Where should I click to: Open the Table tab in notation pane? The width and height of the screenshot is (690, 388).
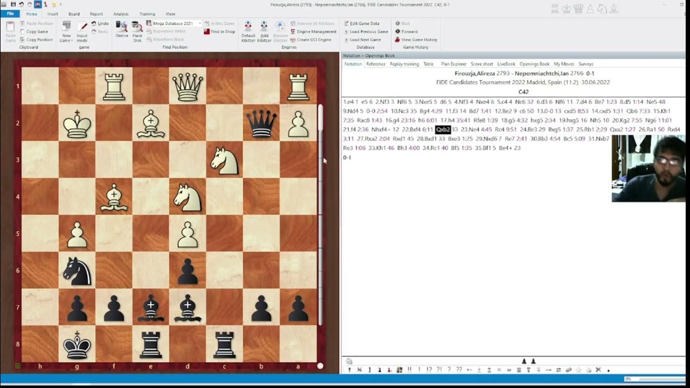point(429,64)
